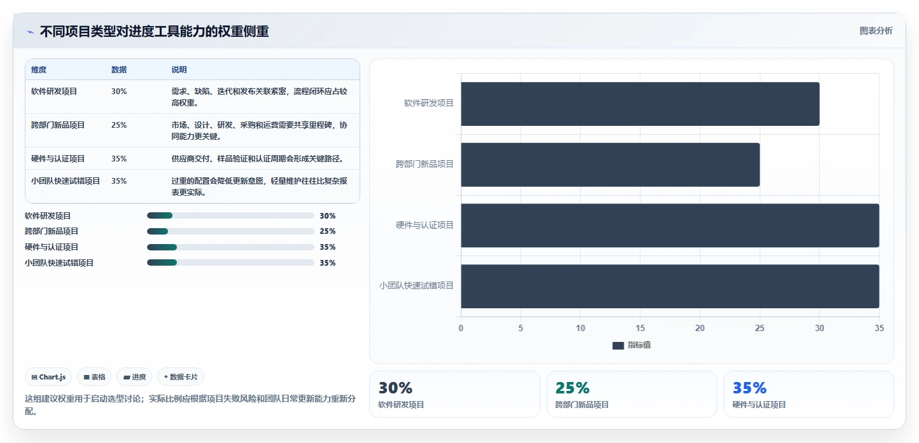Open the 30% 软件研发项目 summary card

[x=454, y=394]
